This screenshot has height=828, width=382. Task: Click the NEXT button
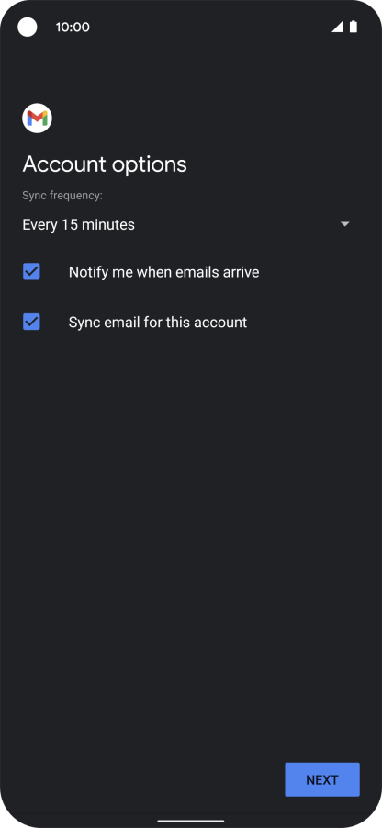coord(322,779)
